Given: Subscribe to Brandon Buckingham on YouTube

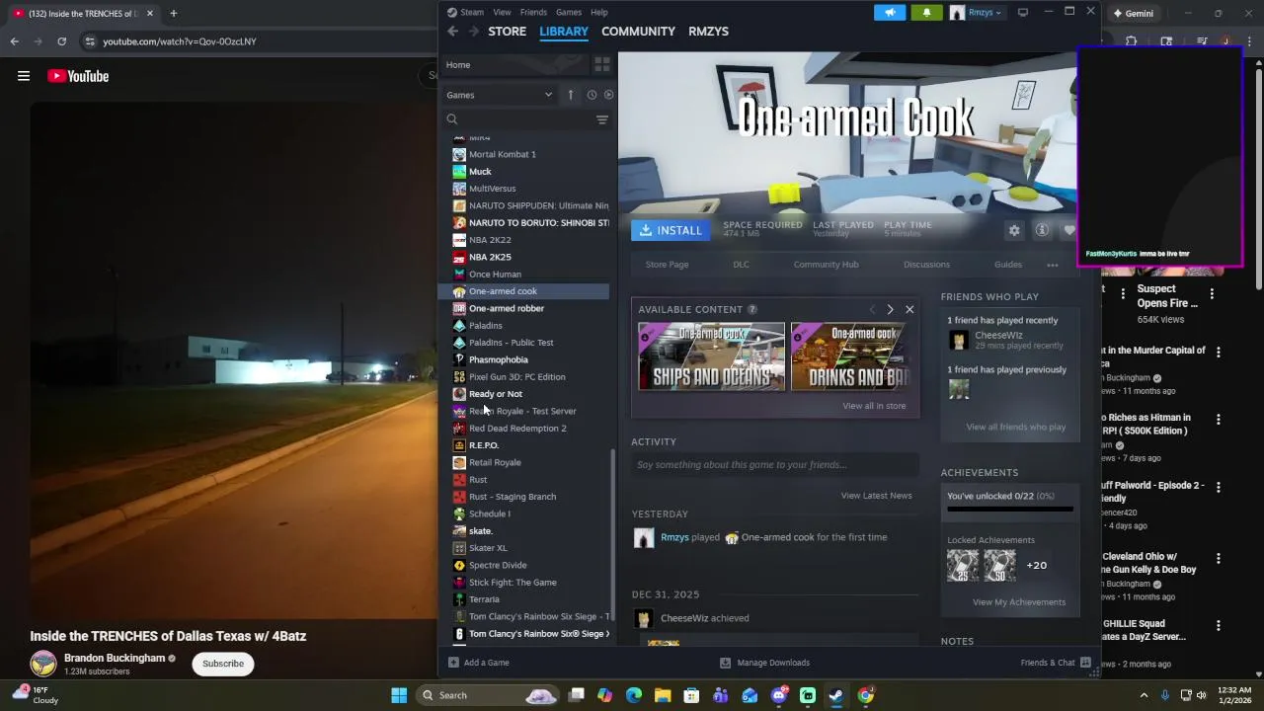Looking at the screenshot, I should (x=223, y=664).
